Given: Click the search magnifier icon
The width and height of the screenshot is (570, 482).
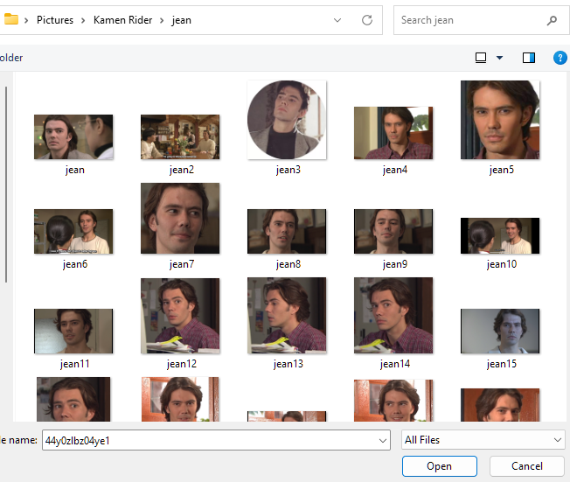Looking at the screenshot, I should [x=552, y=20].
